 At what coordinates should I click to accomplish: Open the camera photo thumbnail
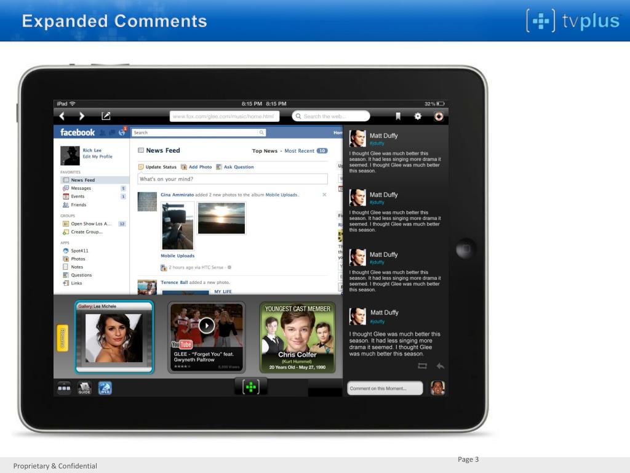point(178,226)
